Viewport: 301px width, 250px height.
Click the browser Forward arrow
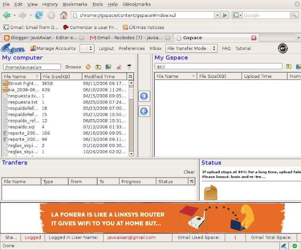(x=23, y=15)
